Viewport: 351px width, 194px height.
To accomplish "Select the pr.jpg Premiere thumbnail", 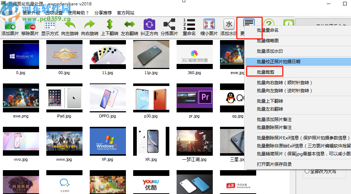I will 195,98.
